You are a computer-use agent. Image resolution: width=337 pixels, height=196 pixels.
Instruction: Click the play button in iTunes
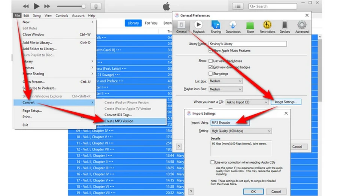coord(37,6)
